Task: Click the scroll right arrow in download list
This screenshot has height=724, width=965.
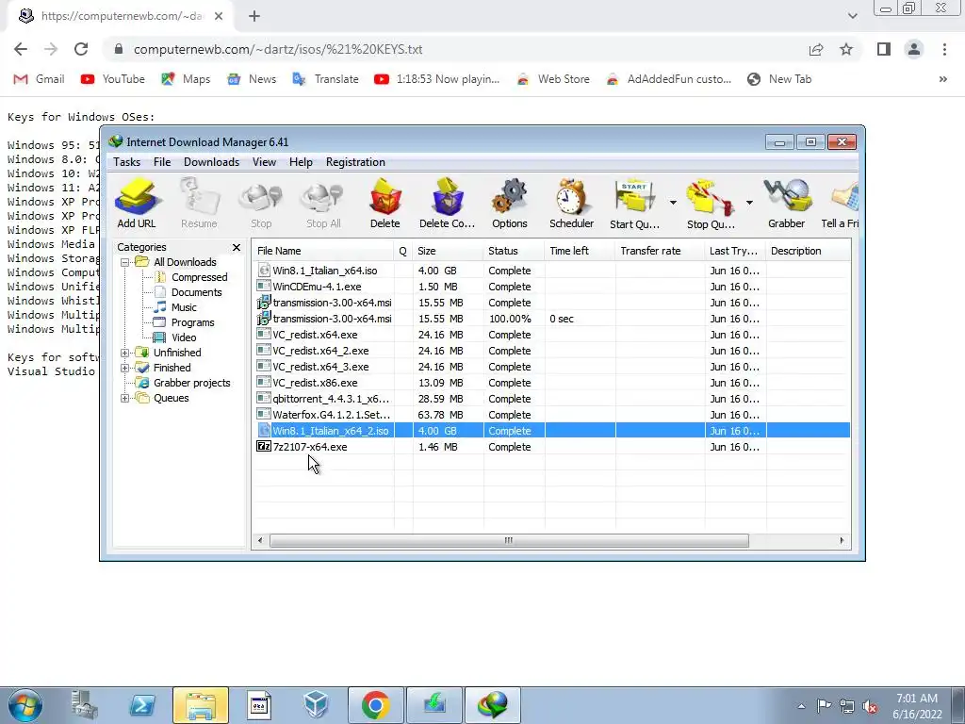Action: [x=842, y=540]
